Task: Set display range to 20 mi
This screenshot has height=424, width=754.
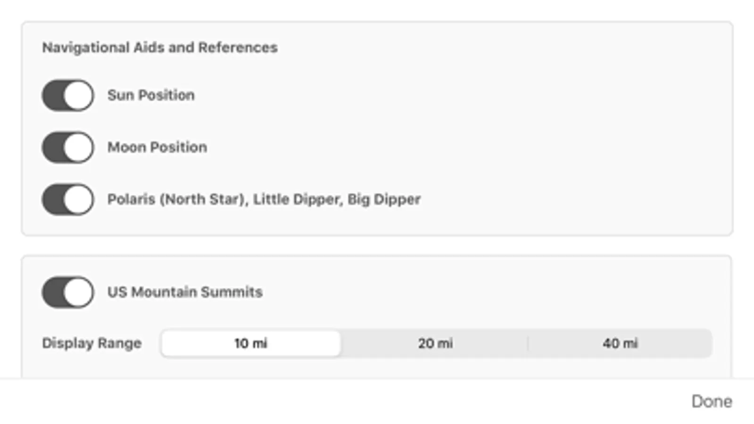Action: tap(435, 343)
